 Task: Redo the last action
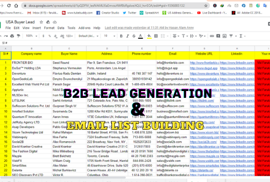[6, 36]
